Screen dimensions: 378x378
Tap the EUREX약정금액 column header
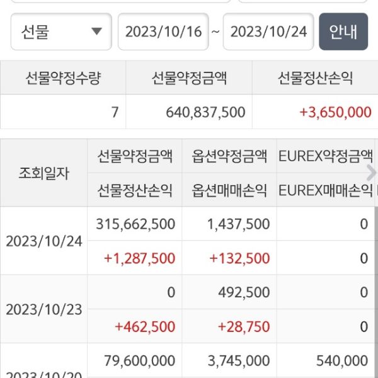coord(325,156)
